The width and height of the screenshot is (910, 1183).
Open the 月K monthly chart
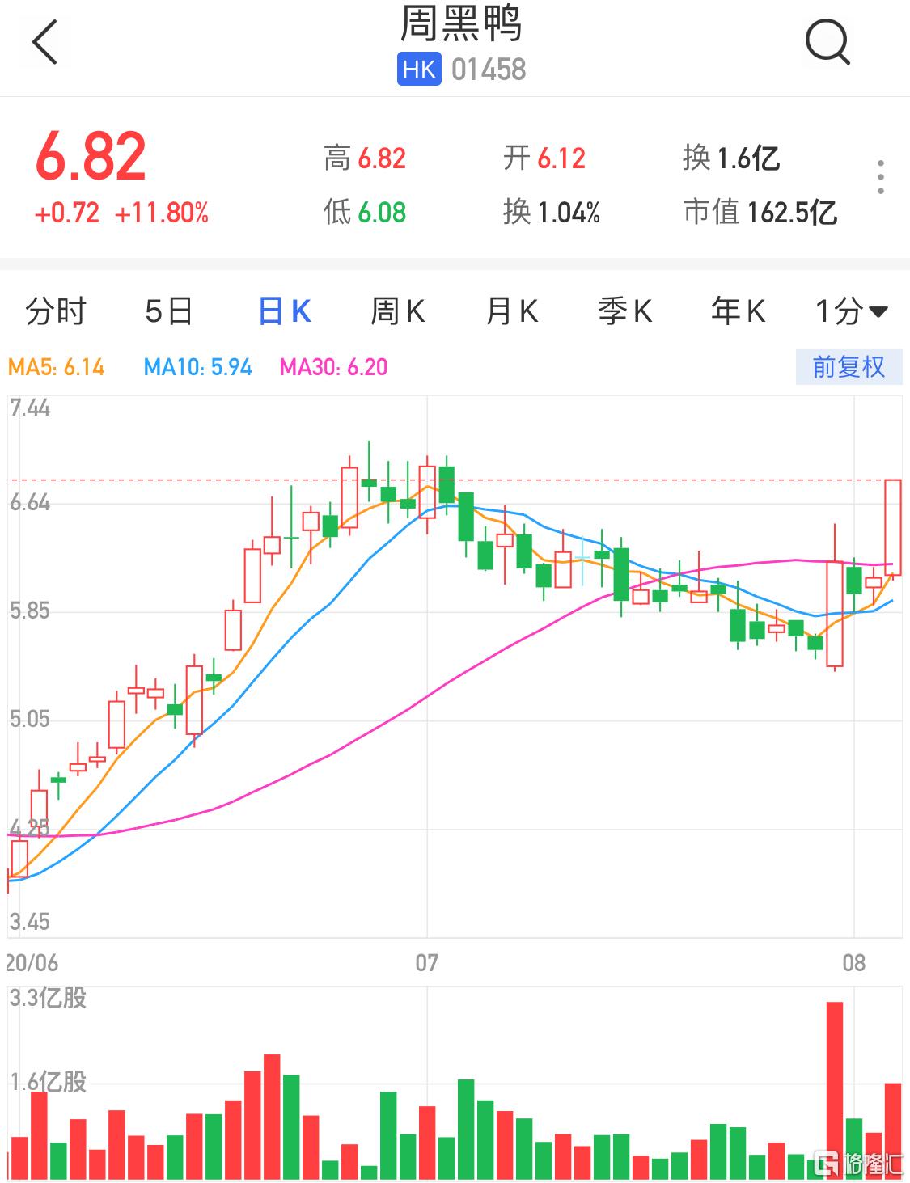click(511, 311)
